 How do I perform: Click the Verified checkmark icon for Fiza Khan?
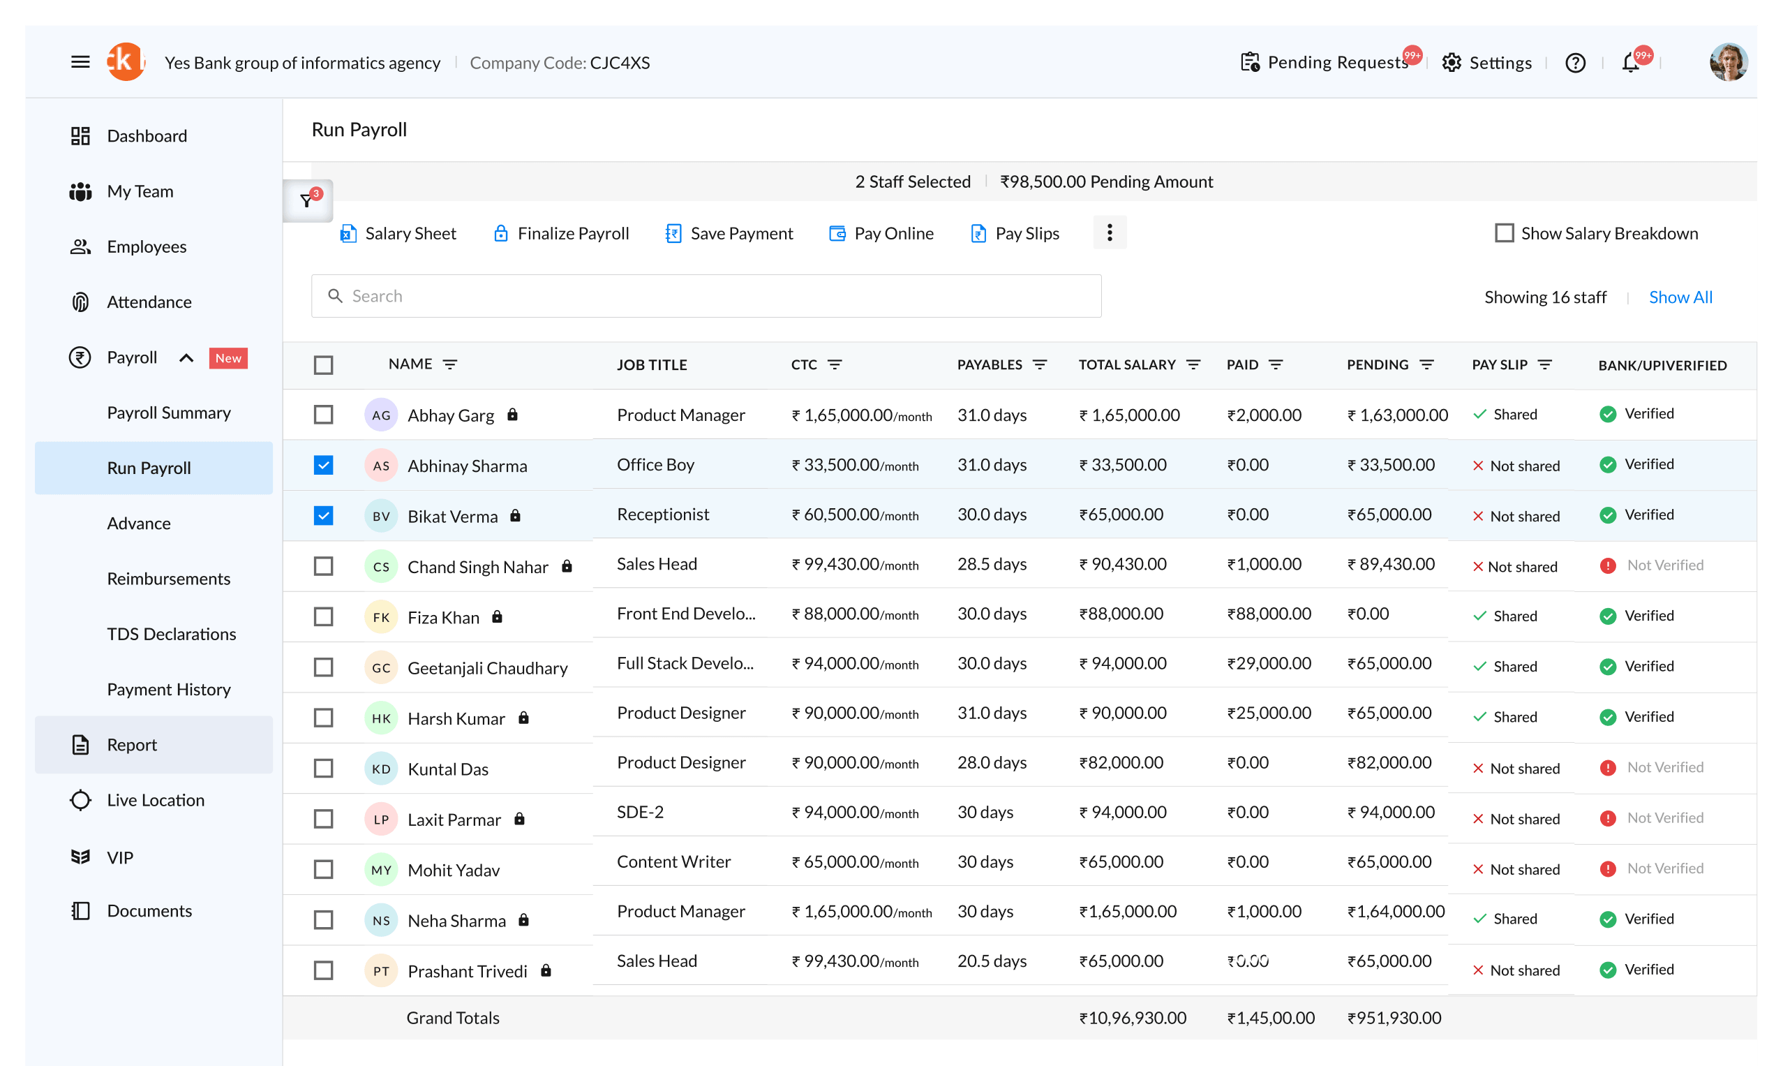pyautogui.click(x=1607, y=616)
